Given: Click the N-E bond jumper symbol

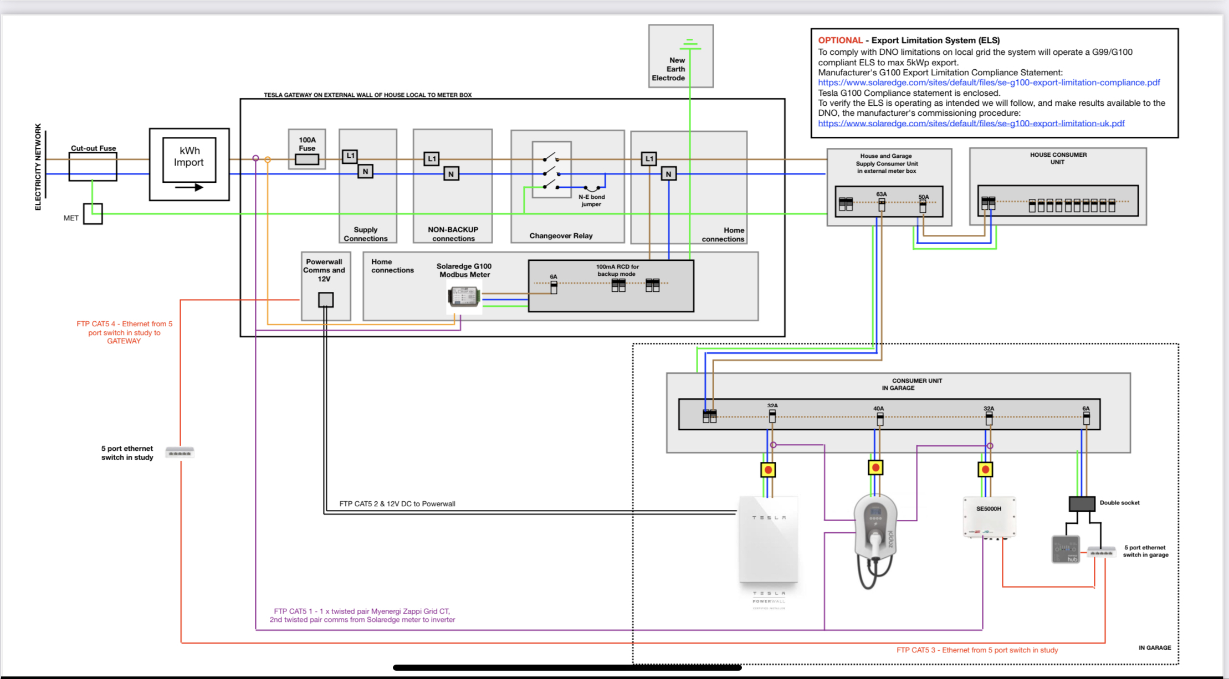Looking at the screenshot, I should pyautogui.click(x=592, y=188).
